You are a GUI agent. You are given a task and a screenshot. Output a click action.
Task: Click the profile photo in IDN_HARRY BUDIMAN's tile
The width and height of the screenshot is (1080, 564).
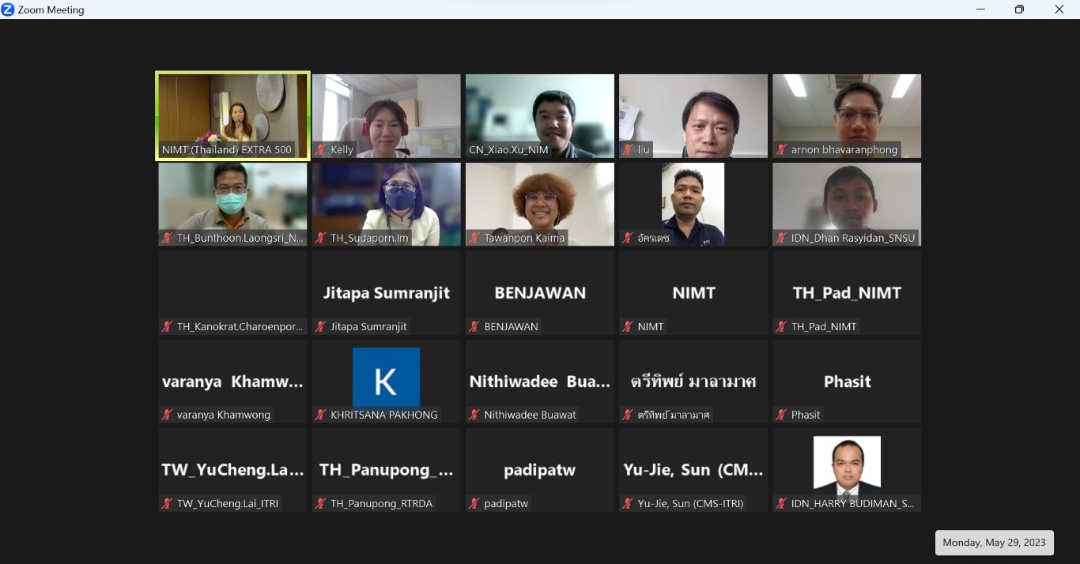[x=847, y=464]
